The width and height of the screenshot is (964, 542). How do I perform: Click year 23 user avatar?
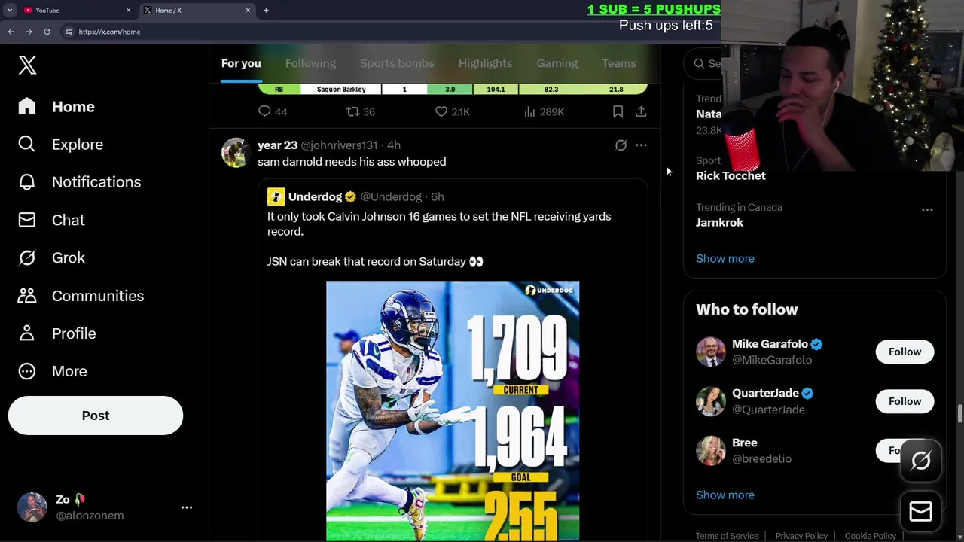point(236,153)
